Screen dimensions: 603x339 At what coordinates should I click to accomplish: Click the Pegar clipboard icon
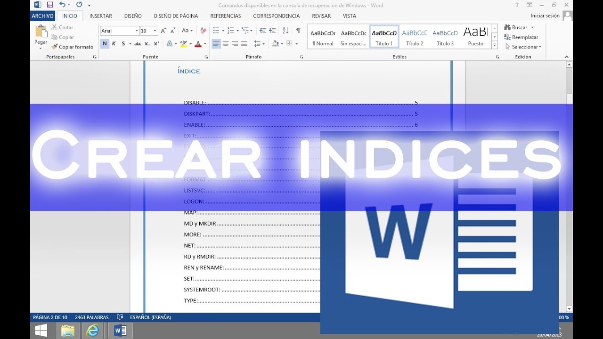tap(41, 32)
